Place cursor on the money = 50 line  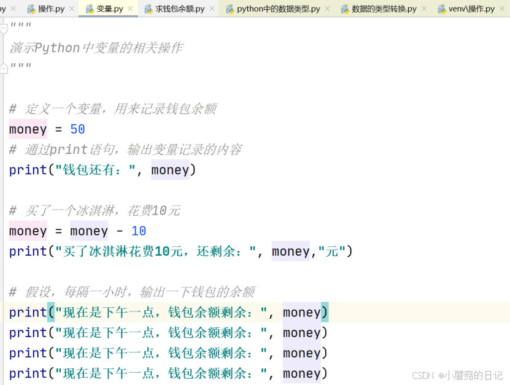click(46, 129)
